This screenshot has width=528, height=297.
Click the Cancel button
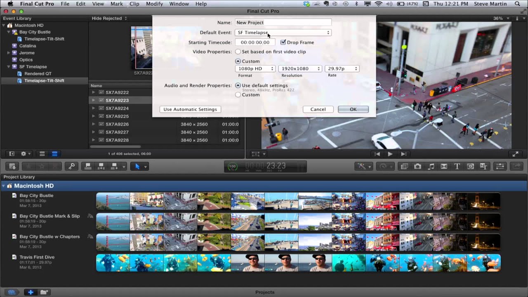click(318, 109)
